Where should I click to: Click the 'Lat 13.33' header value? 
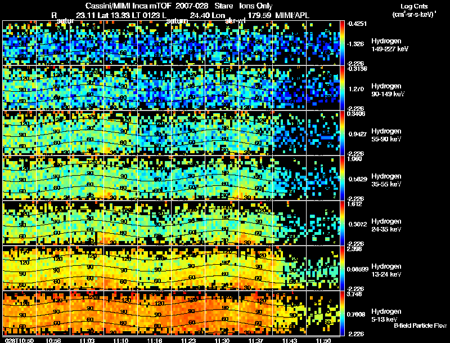(113, 16)
